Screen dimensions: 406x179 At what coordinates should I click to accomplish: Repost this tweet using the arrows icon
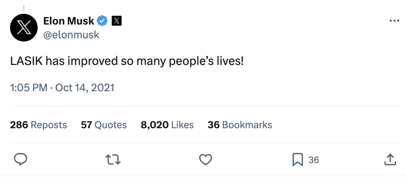tap(114, 160)
